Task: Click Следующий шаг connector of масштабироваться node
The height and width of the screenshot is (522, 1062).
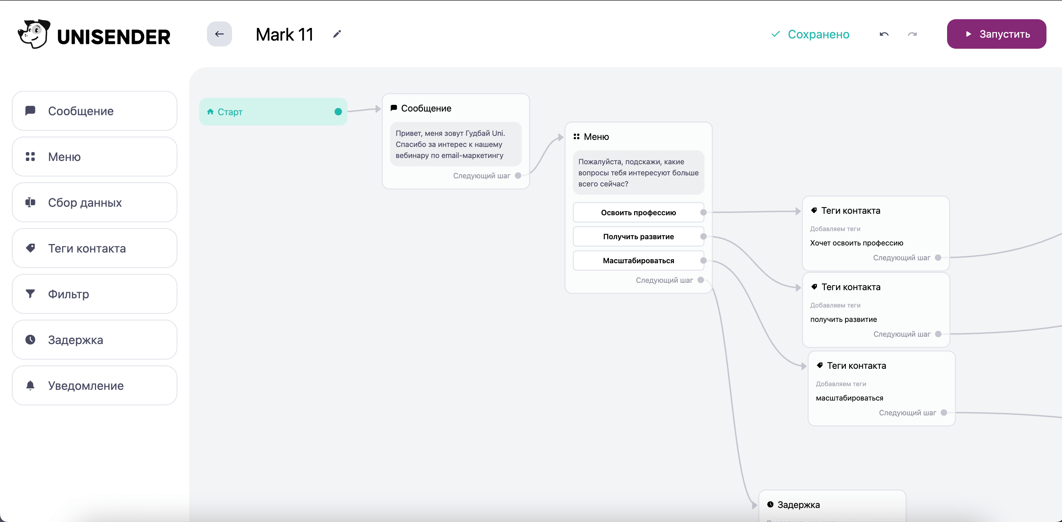Action: (x=944, y=413)
